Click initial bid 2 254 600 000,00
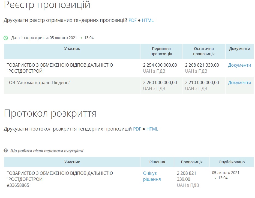The width and height of the screenshot is (255, 198). [x=160, y=65]
